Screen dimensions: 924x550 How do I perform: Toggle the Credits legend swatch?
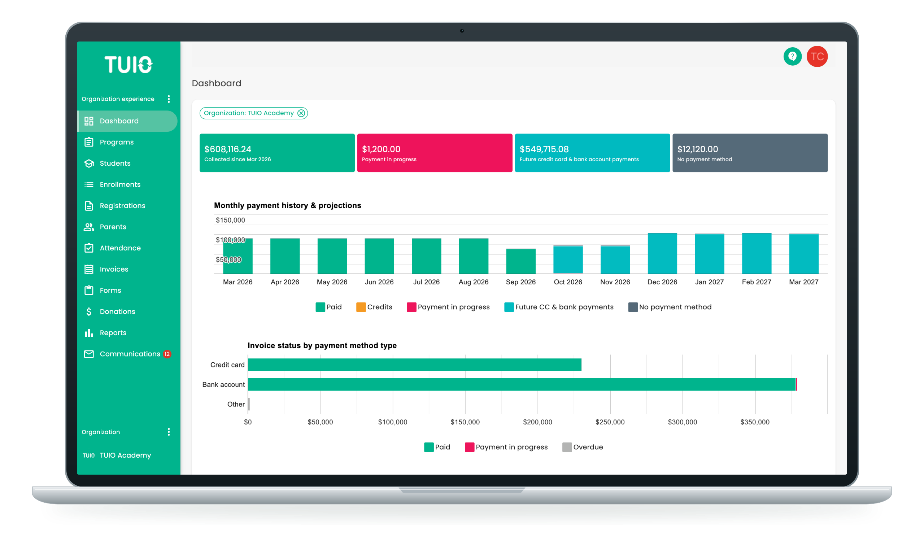coord(361,307)
